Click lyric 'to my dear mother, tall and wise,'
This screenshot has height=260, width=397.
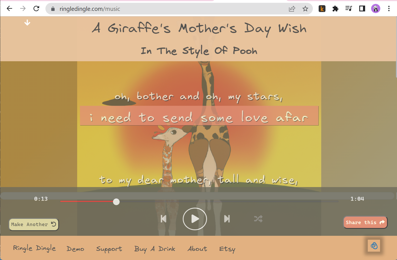198,180
